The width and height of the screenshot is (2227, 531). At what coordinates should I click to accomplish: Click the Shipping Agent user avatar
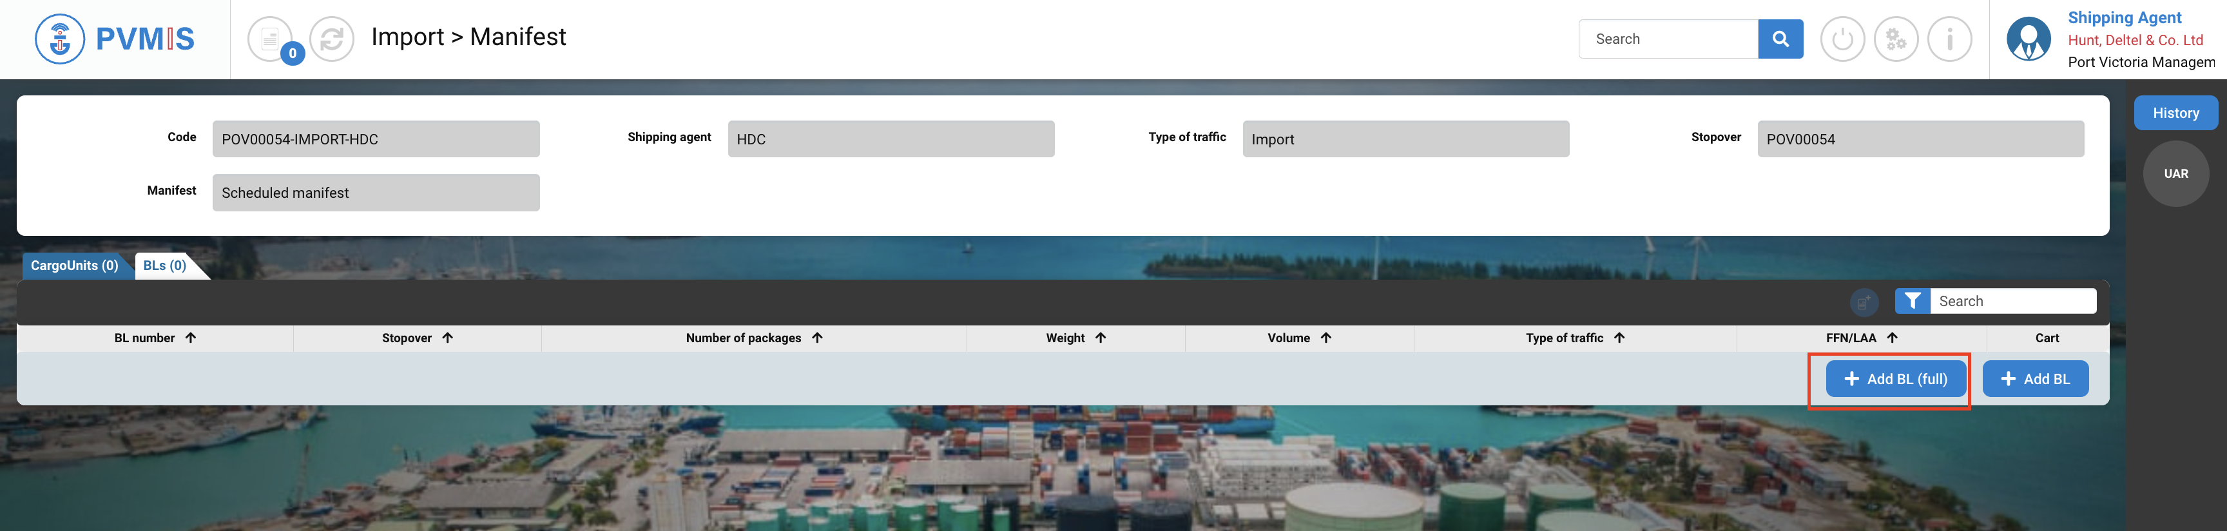tap(2028, 39)
